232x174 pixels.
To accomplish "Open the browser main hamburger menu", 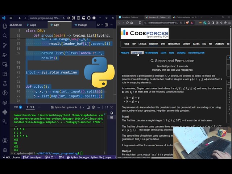I will click(x=229, y=22).
